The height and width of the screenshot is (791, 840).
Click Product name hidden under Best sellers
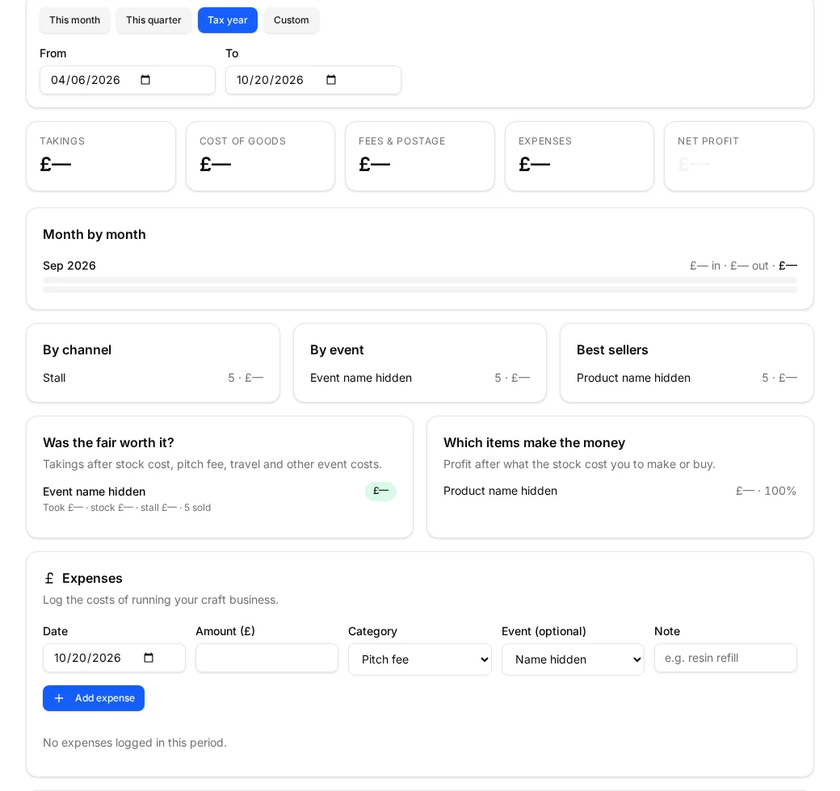point(634,378)
